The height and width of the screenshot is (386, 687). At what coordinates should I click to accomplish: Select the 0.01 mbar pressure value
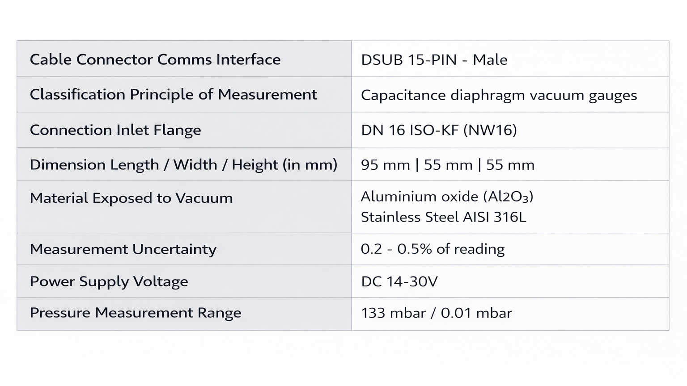pos(476,313)
